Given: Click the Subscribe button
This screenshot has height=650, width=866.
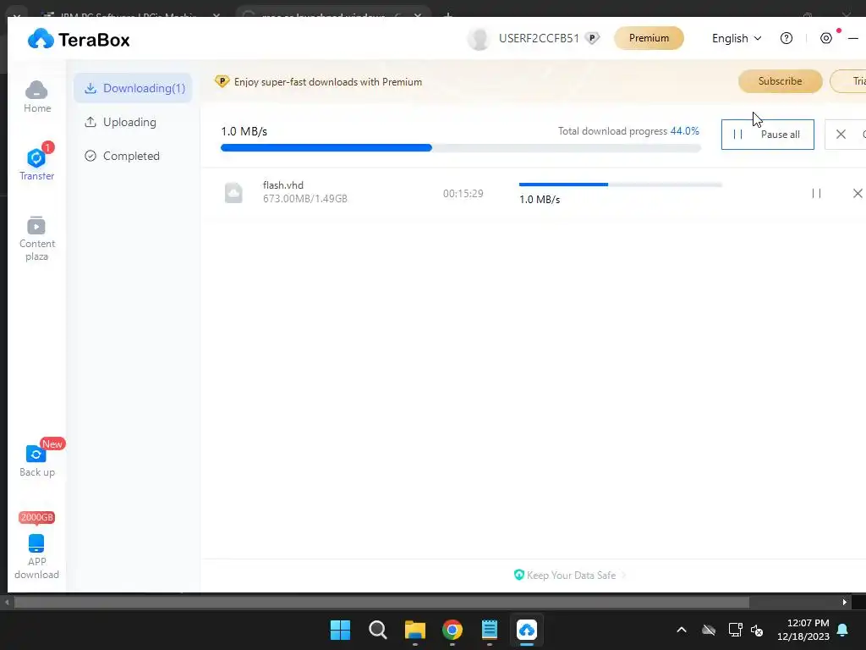Looking at the screenshot, I should (x=780, y=81).
